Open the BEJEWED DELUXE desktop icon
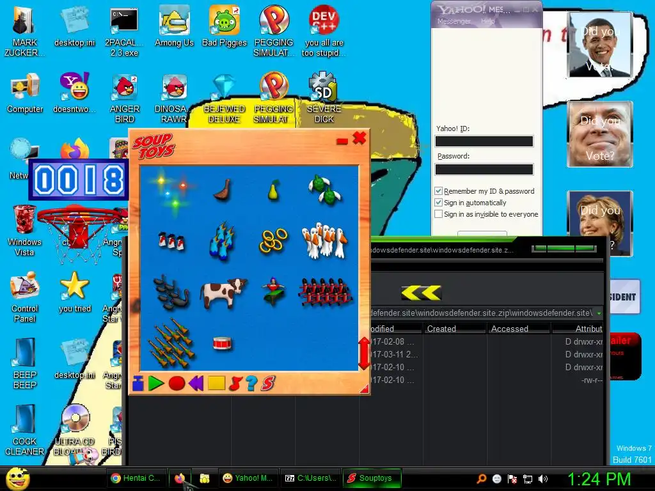The width and height of the screenshot is (655, 491). [x=225, y=98]
